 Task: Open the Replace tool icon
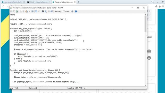[46, 11]
